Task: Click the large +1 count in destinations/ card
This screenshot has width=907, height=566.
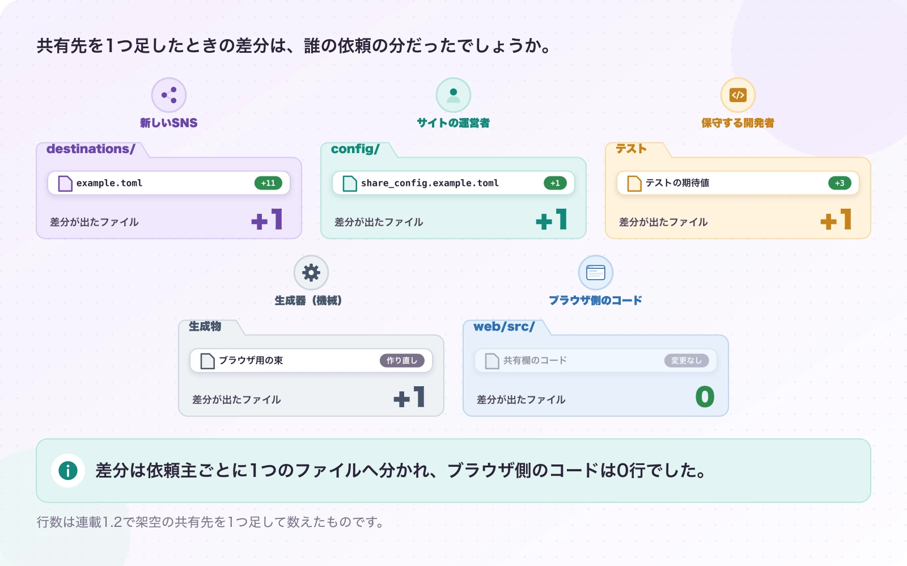Action: coord(267,219)
